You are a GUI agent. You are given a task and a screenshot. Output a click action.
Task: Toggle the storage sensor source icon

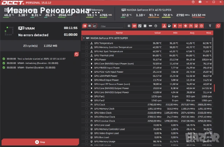[145, 26]
